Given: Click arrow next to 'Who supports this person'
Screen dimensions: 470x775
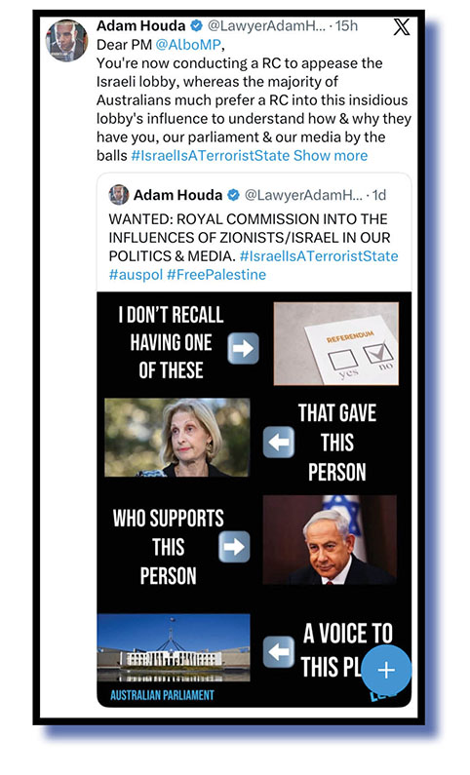Looking at the screenshot, I should pos(234,547).
